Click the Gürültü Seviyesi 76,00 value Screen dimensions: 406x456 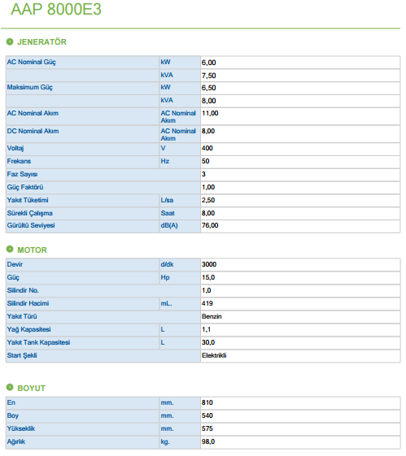click(210, 225)
